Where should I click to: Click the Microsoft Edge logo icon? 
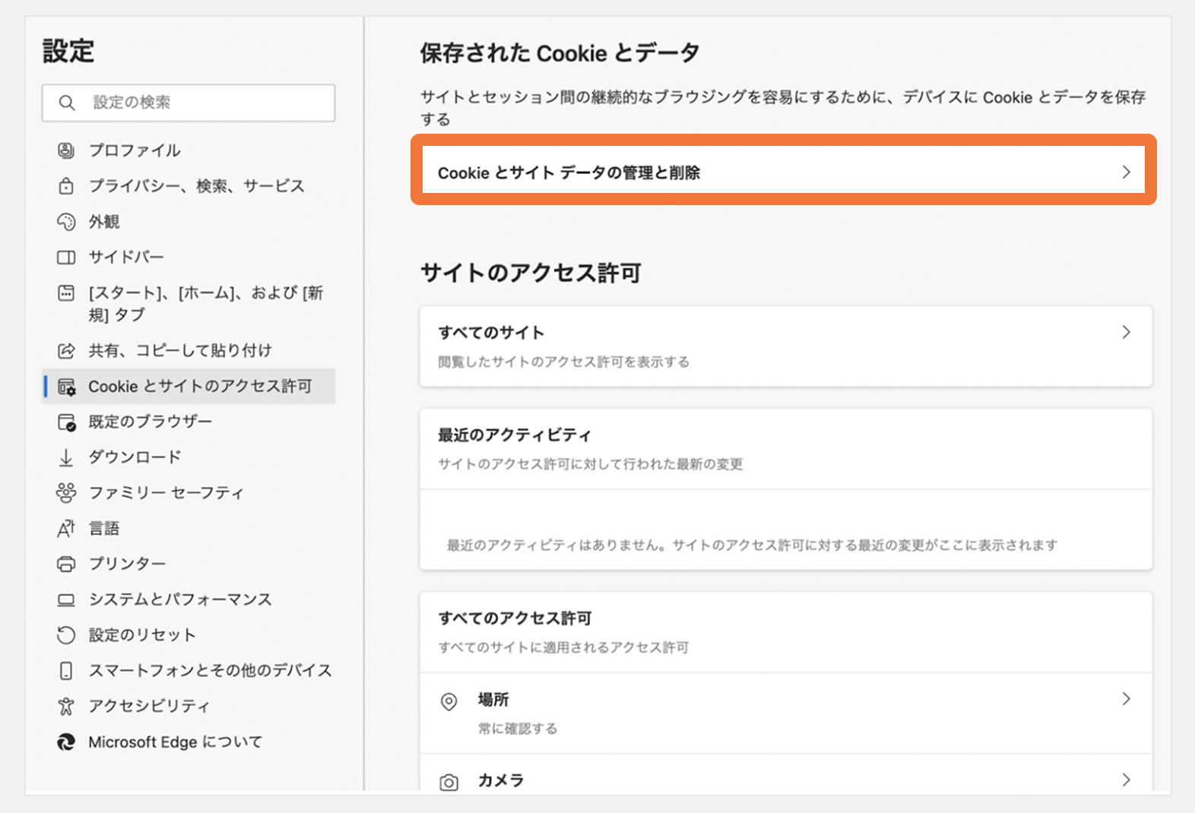pos(66,742)
